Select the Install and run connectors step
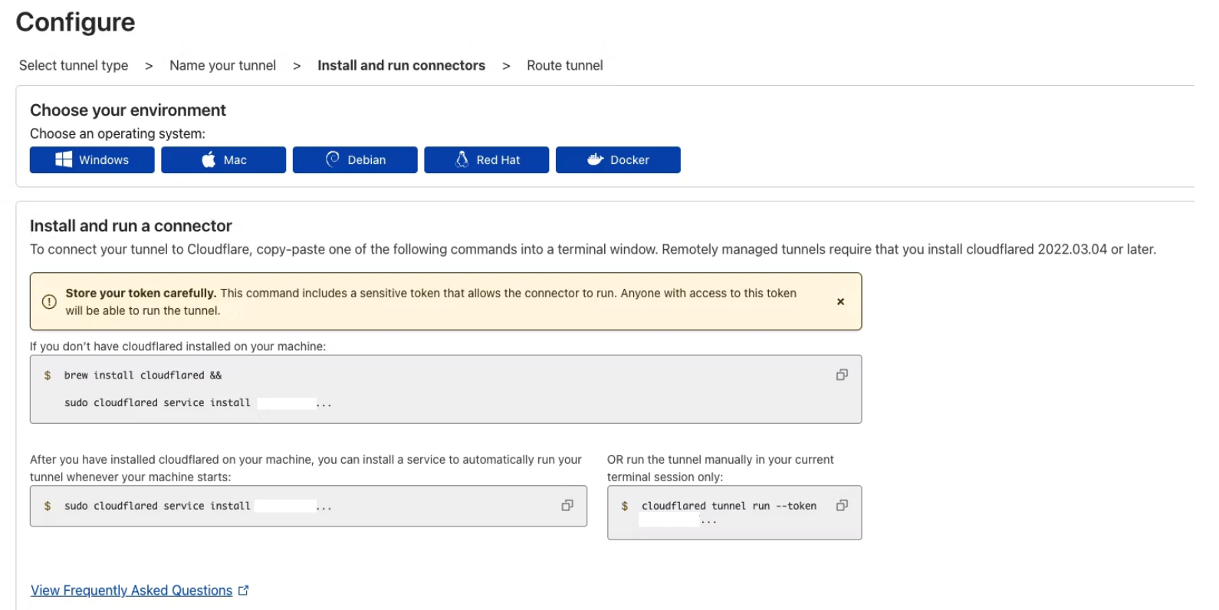 (401, 66)
